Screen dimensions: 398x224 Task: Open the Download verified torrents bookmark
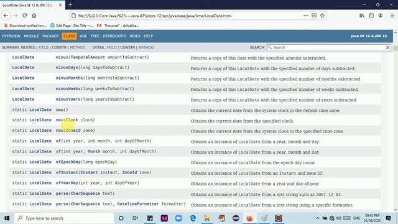[25, 26]
